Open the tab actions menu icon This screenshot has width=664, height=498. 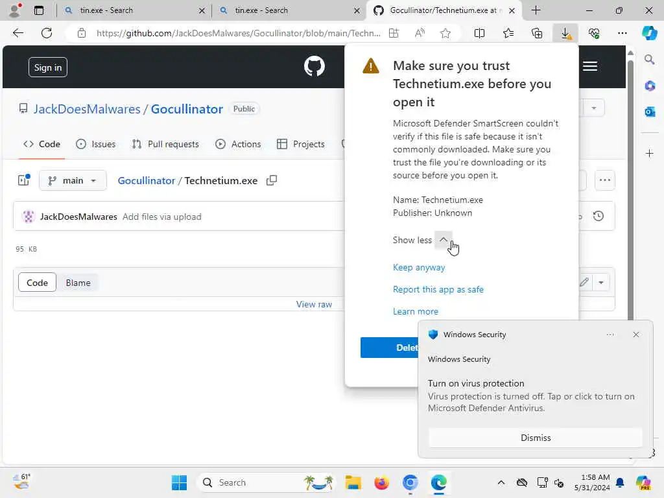(38, 10)
